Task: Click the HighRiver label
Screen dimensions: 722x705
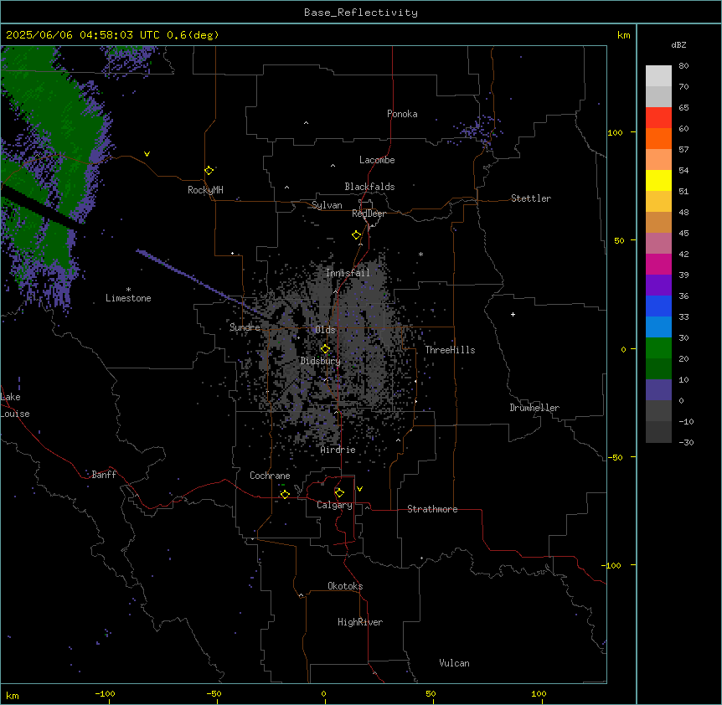Action: [x=360, y=622]
